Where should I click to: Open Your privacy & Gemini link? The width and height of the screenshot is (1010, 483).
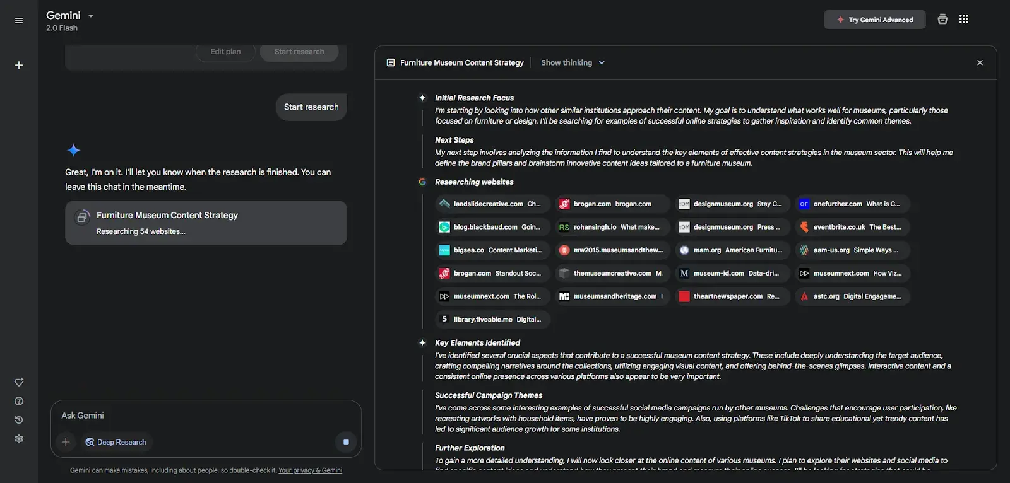(x=310, y=470)
